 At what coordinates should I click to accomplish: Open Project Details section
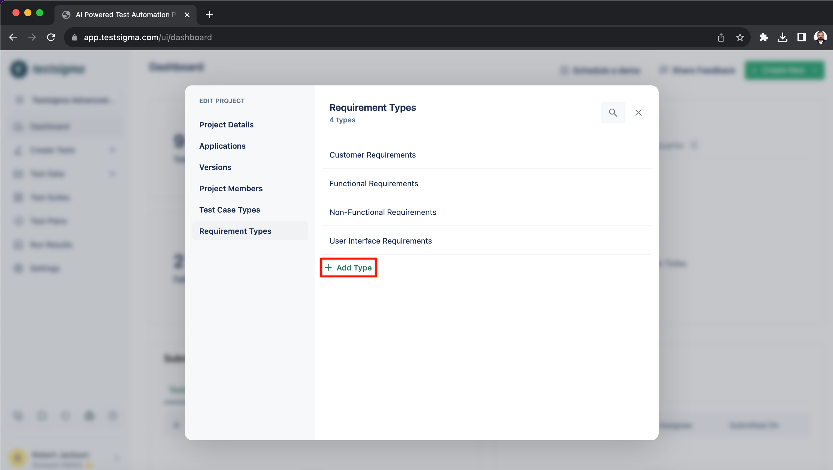click(x=226, y=125)
